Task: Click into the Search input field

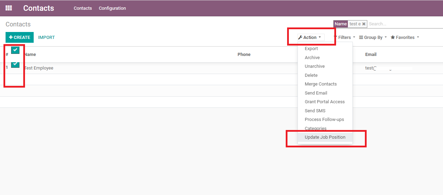Action: pyautogui.click(x=403, y=24)
